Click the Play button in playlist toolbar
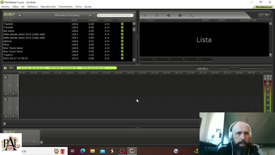275x155 pixels. coord(145,15)
